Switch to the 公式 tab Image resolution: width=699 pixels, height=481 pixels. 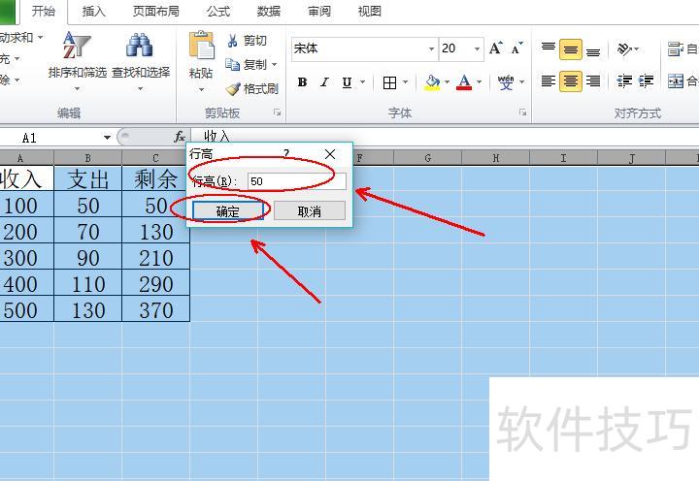point(218,11)
